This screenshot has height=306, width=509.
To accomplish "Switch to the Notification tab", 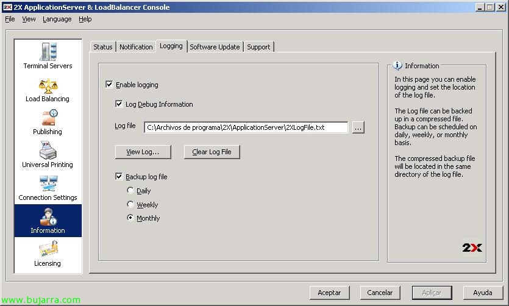I will click(136, 47).
